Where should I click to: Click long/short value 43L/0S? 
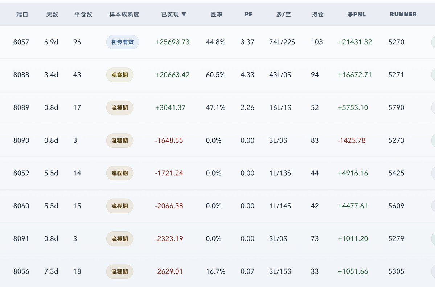pyautogui.click(x=280, y=75)
